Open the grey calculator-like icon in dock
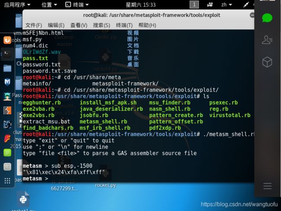The height and width of the screenshot is (211, 281). coord(7,167)
